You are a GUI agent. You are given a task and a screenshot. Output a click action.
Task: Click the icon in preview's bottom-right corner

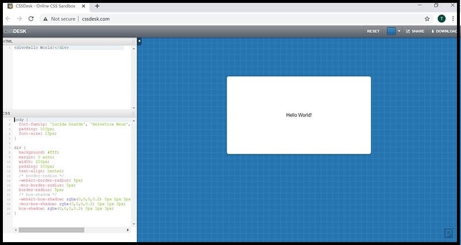coord(448,233)
